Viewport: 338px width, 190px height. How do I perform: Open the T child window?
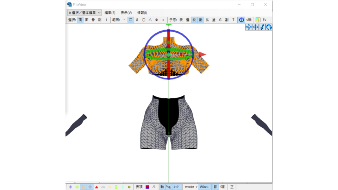tap(233, 20)
